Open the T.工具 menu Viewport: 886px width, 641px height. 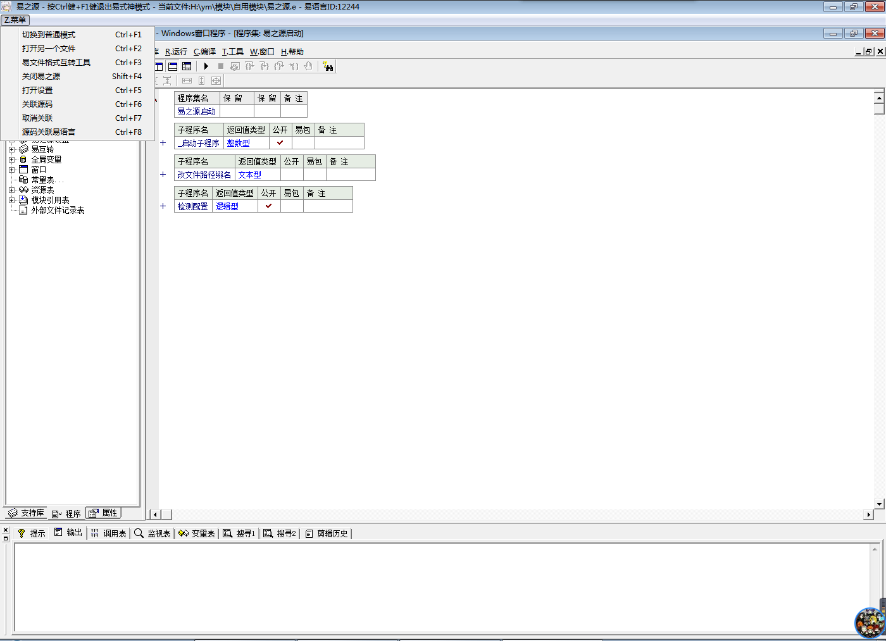tap(232, 52)
